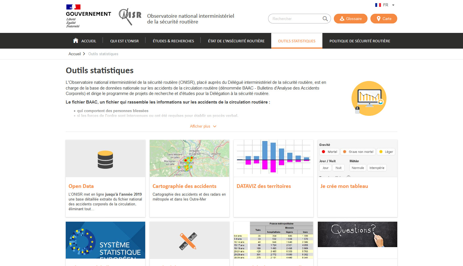Open État de l'insécurité routière menu
Viewport: 463px width, 266px height.
(x=236, y=41)
